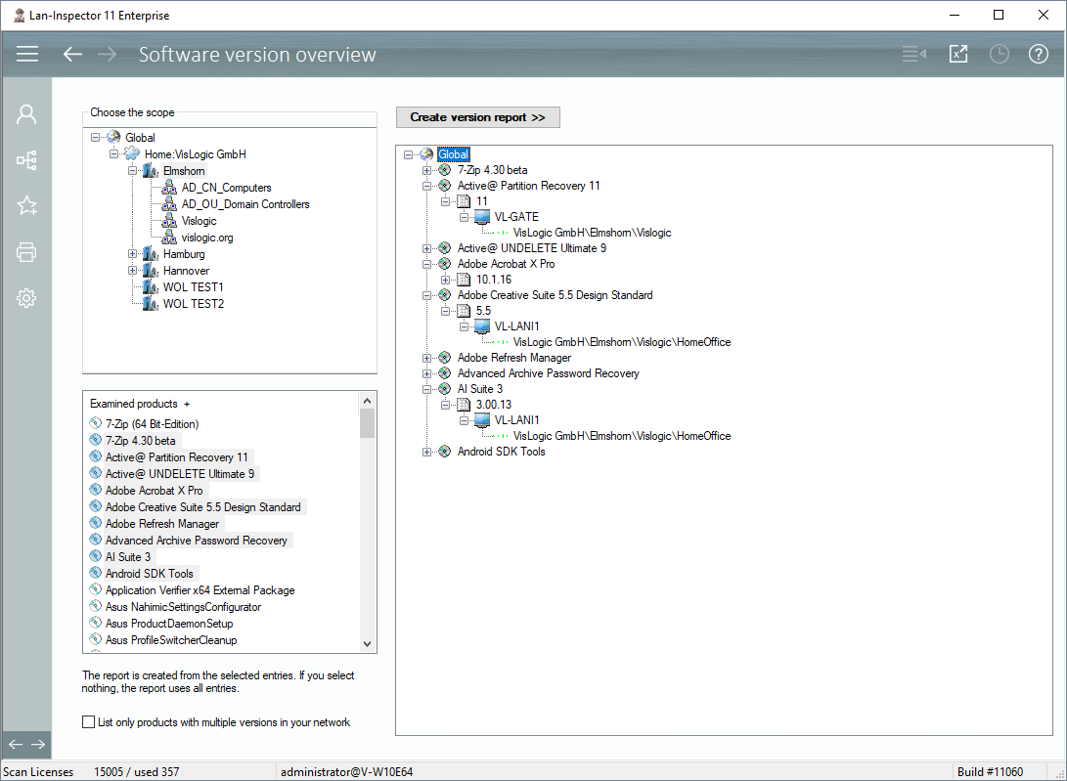
Task: Open the user account sidebar icon
Action: pos(26,114)
